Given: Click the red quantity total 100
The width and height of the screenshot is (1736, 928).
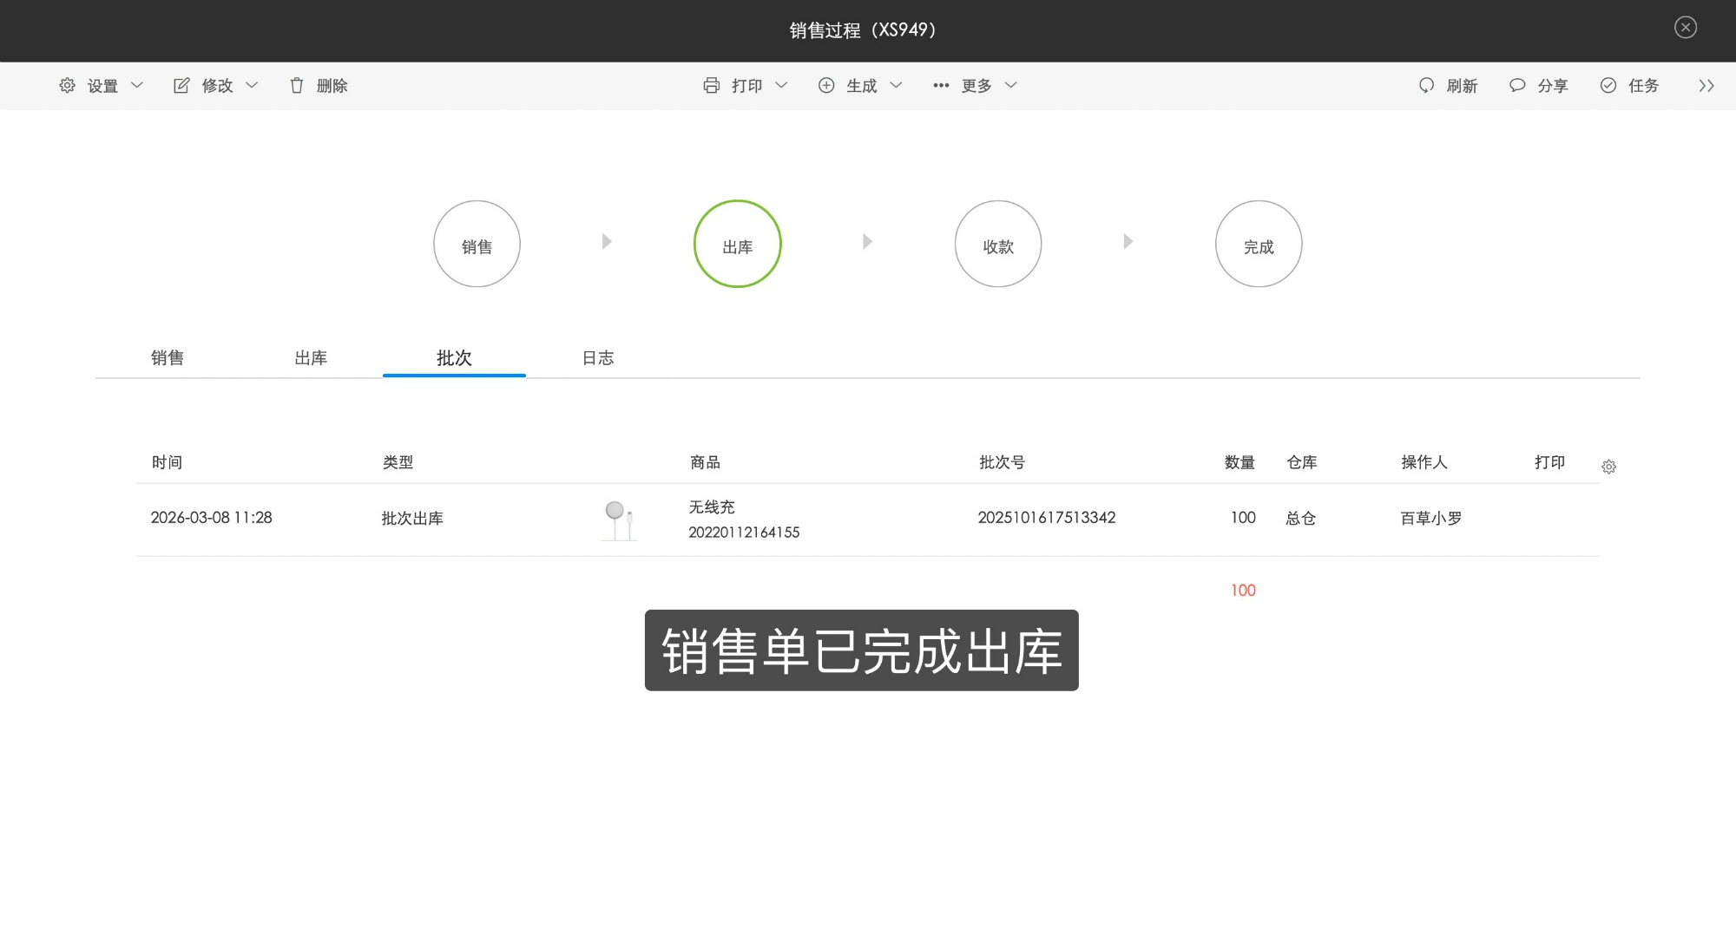Looking at the screenshot, I should coord(1243,590).
